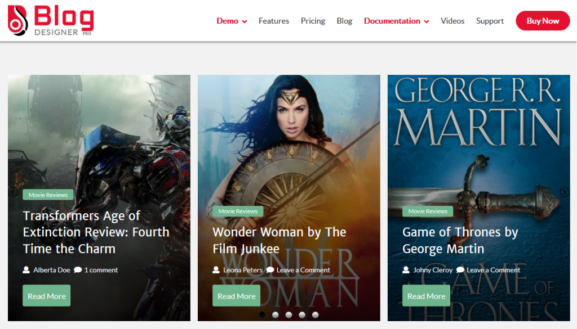Screen dimensions: 577x329
Task: Click the Game of Thrones book cover thumbnail
Action: click(x=478, y=141)
